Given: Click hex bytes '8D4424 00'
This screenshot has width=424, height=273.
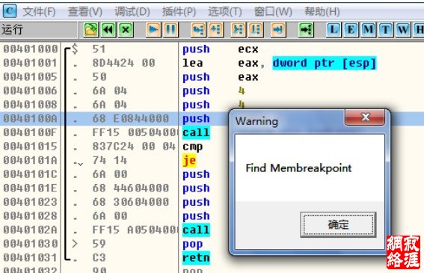Looking at the screenshot, I should [123, 63].
